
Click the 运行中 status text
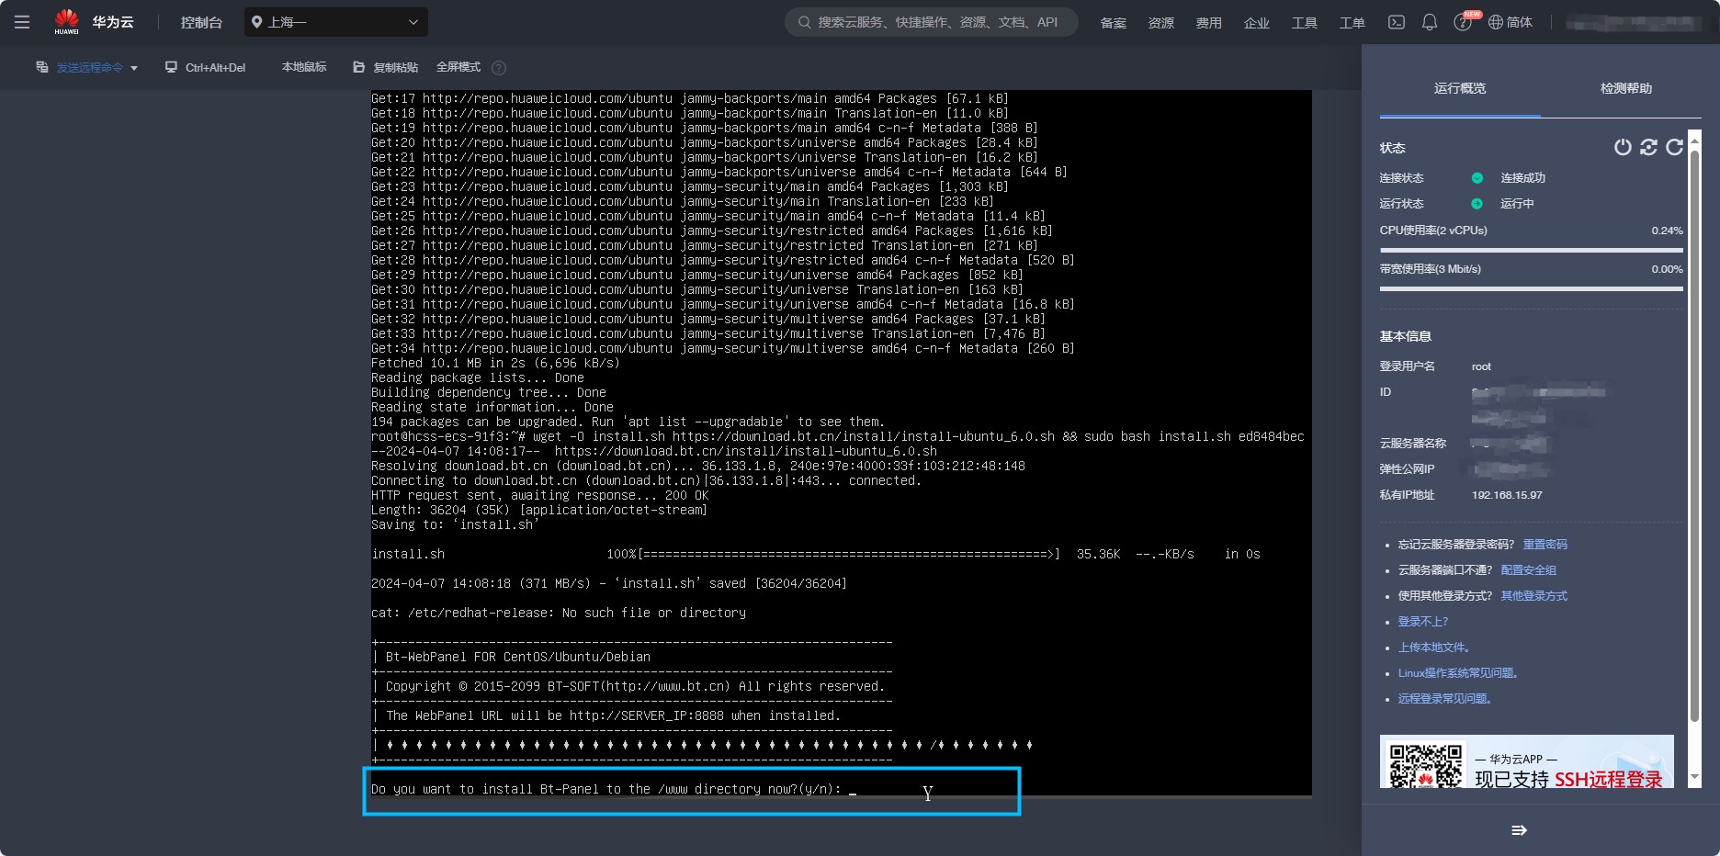1517,204
